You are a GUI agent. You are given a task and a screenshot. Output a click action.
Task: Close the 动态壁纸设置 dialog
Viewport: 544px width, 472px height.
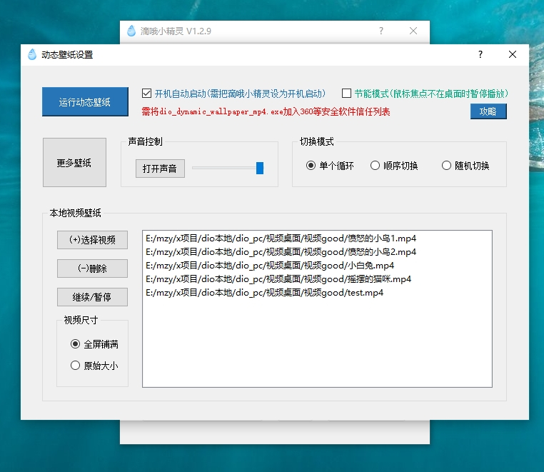513,54
